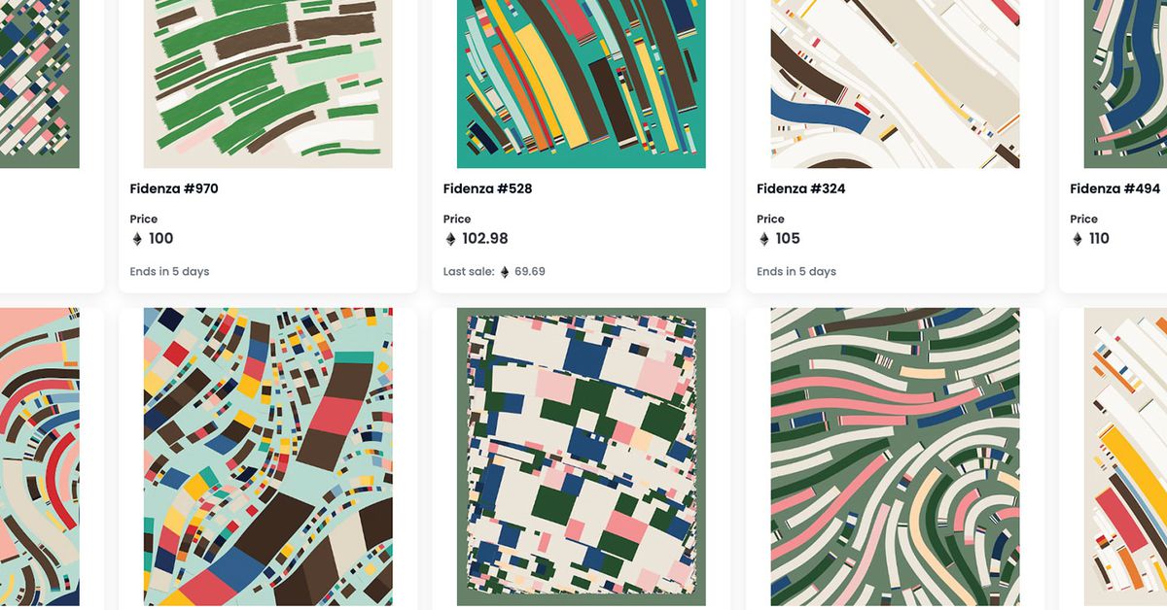Select the partial Fidenza #494 artwork at right edge
The image size is (1167, 610).
click(1125, 84)
